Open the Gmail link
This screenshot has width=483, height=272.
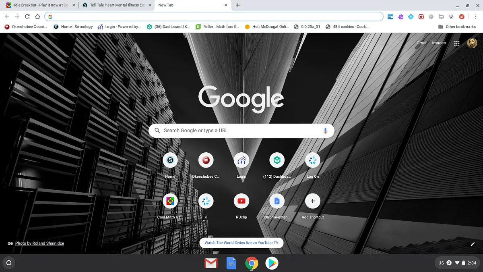pyautogui.click(x=422, y=43)
